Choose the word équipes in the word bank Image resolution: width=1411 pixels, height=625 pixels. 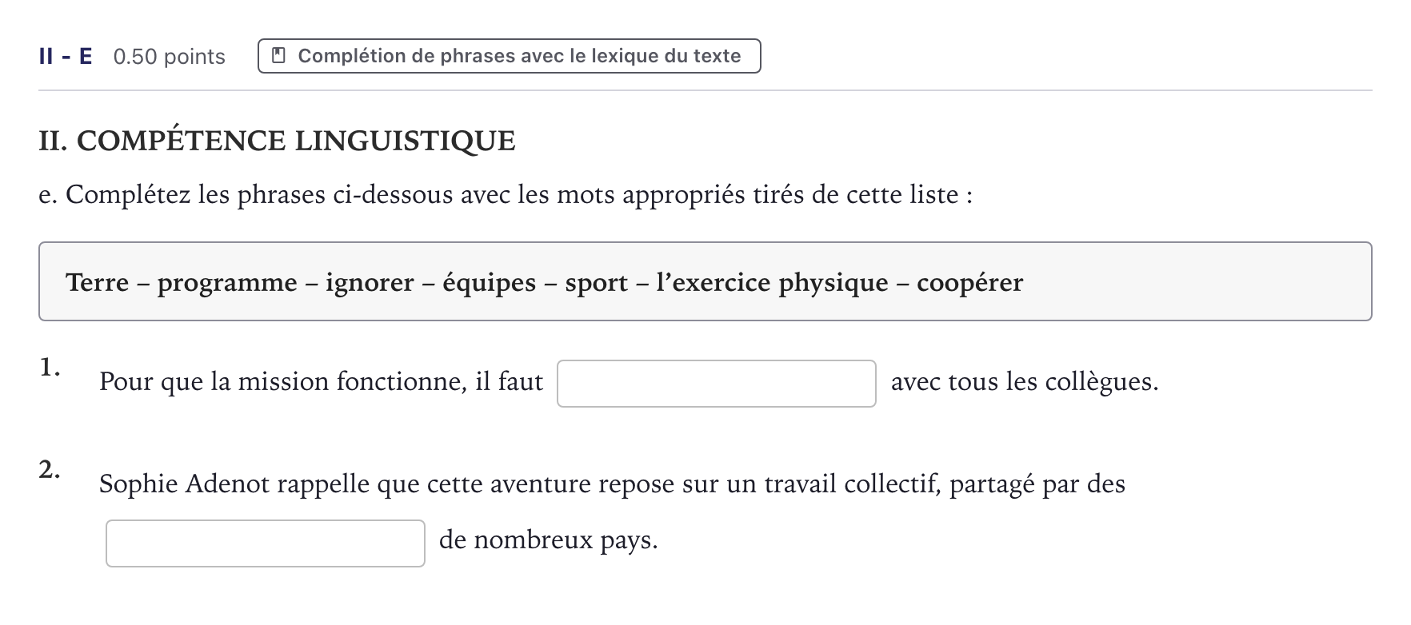(x=490, y=283)
